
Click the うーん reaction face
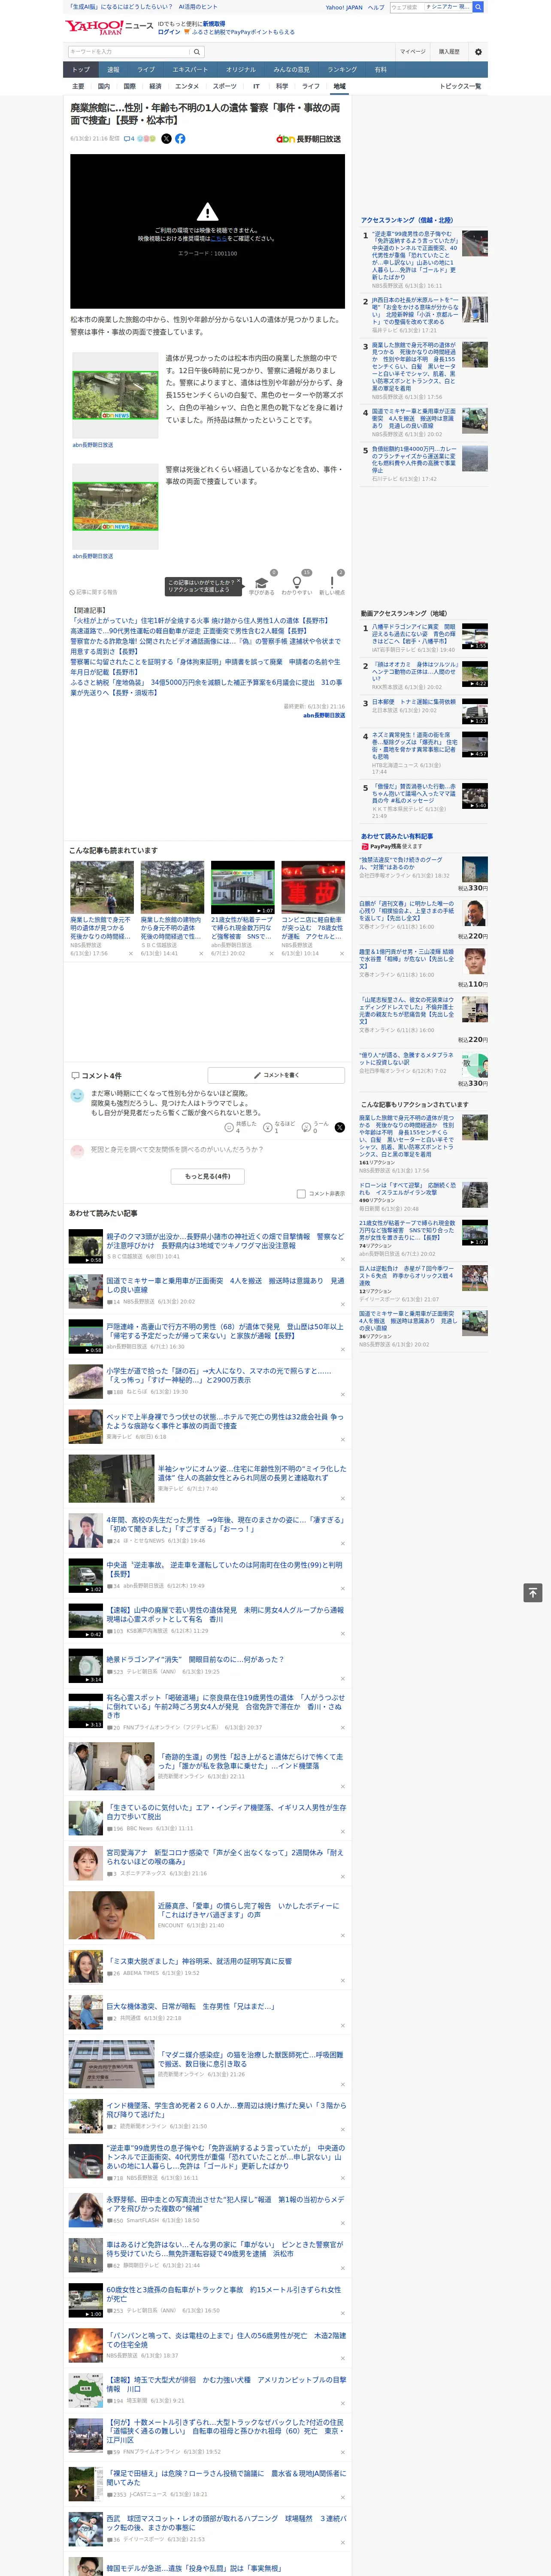click(306, 1127)
